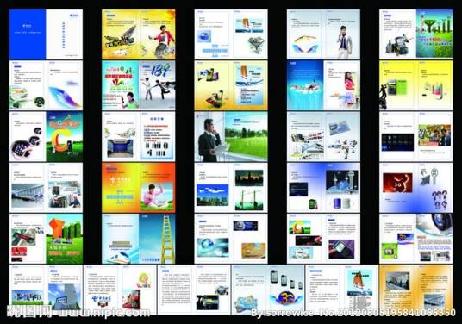Viewport: 462px width, 324px height.
Task: Select the white spread with folded map illustration
Action: [231, 34]
